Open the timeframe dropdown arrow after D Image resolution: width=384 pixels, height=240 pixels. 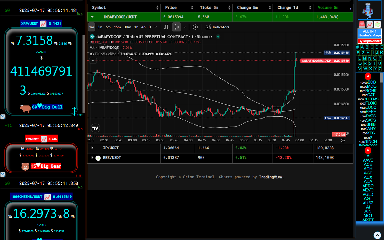click(x=156, y=27)
